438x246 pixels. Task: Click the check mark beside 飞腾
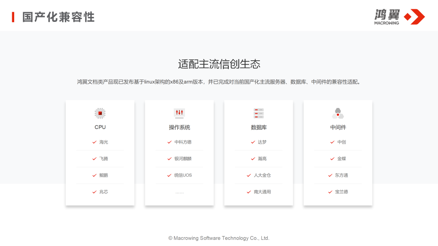pos(94,159)
